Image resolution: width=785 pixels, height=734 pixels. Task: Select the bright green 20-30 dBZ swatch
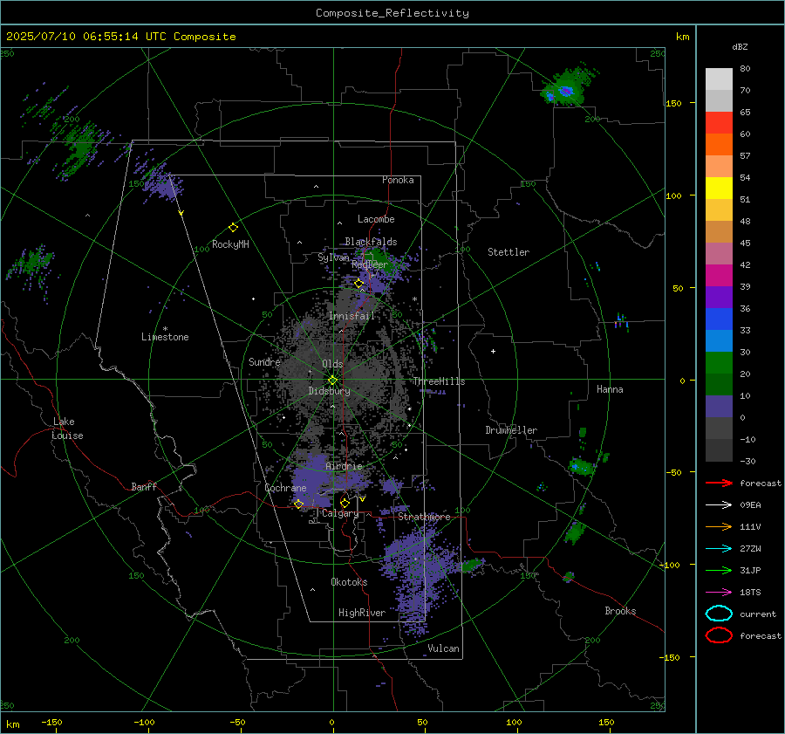pyautogui.click(x=719, y=363)
